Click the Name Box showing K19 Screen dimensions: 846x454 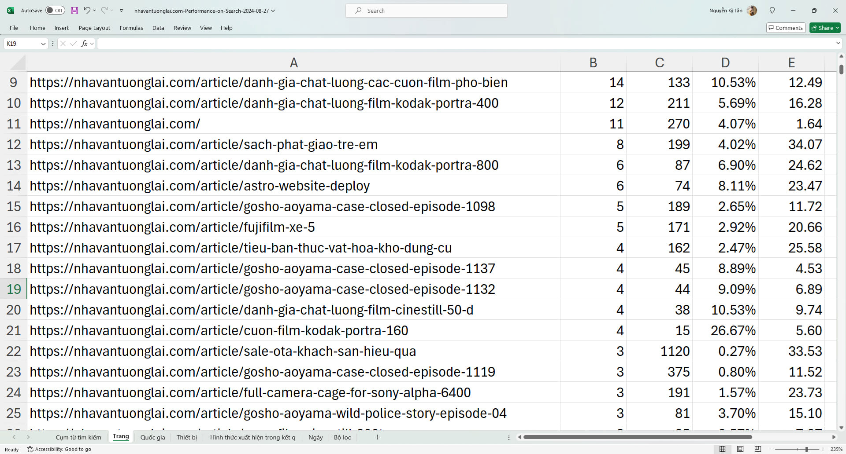coord(22,44)
